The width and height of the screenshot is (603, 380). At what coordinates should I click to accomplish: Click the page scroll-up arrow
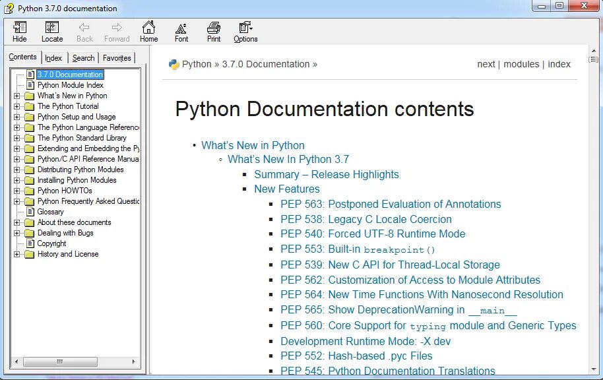[x=594, y=50]
